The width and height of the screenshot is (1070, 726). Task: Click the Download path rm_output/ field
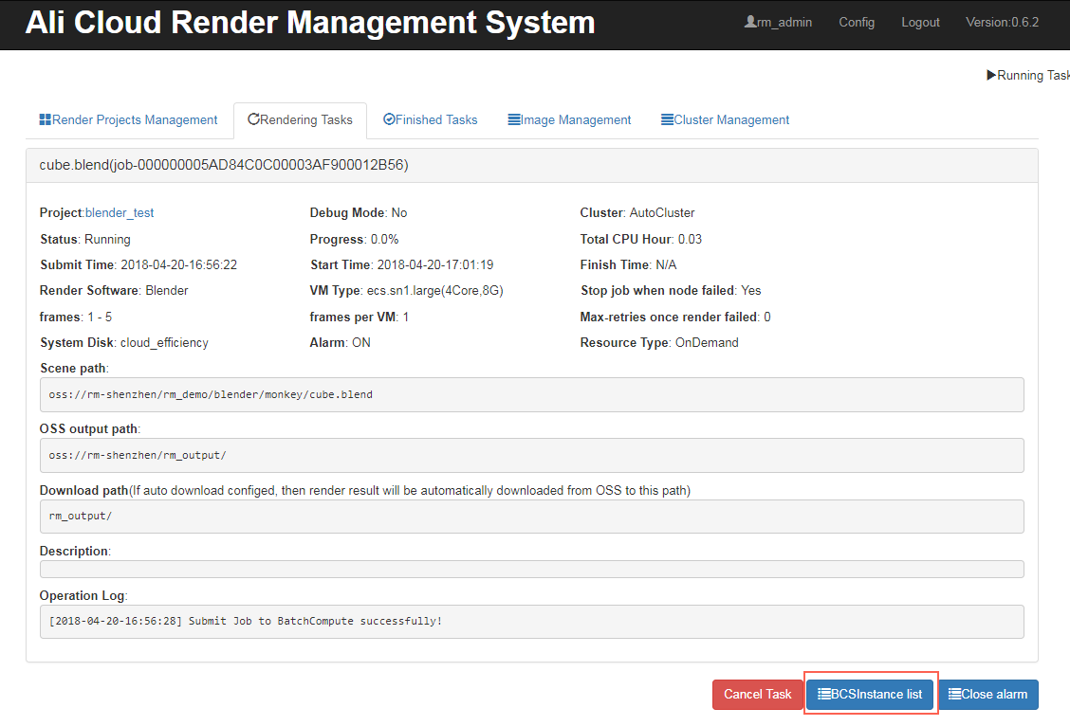531,517
